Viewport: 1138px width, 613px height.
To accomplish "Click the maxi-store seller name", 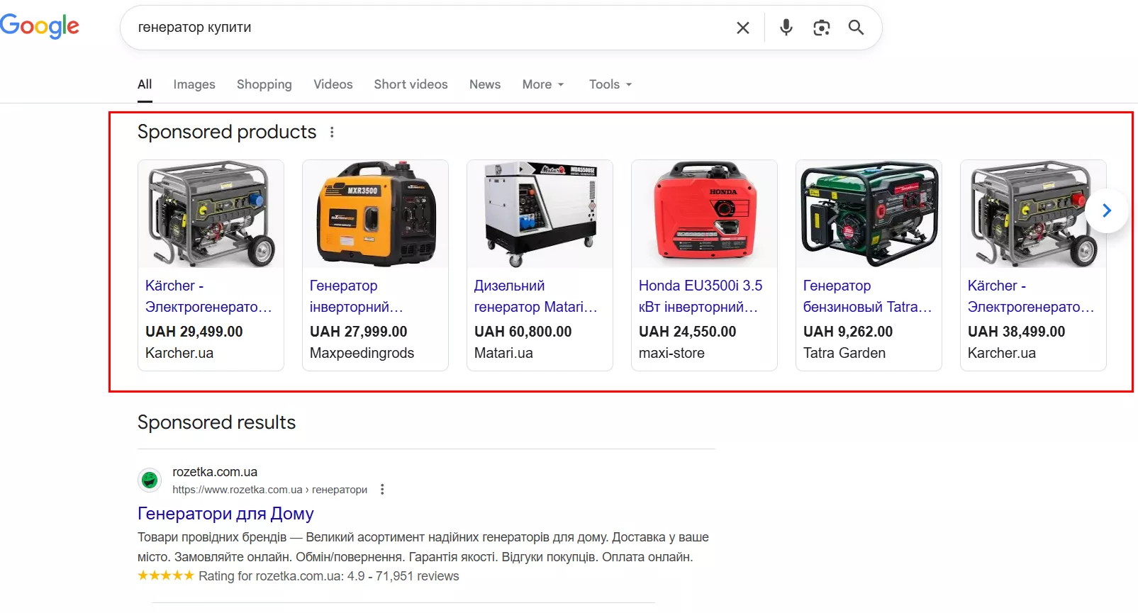I will (671, 353).
